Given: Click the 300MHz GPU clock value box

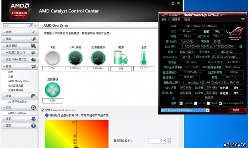Looking at the screenshot, I should coord(75,69).
